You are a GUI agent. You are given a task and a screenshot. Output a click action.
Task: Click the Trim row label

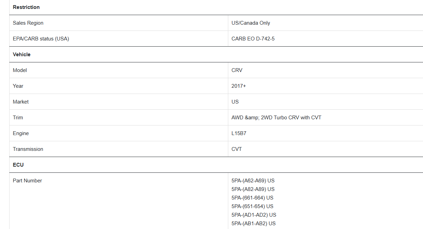pos(18,118)
